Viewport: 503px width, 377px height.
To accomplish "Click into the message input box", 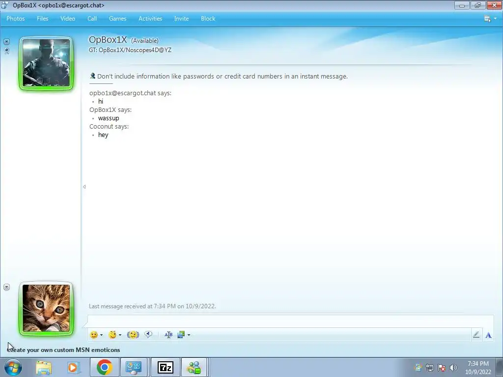I will pos(290,321).
